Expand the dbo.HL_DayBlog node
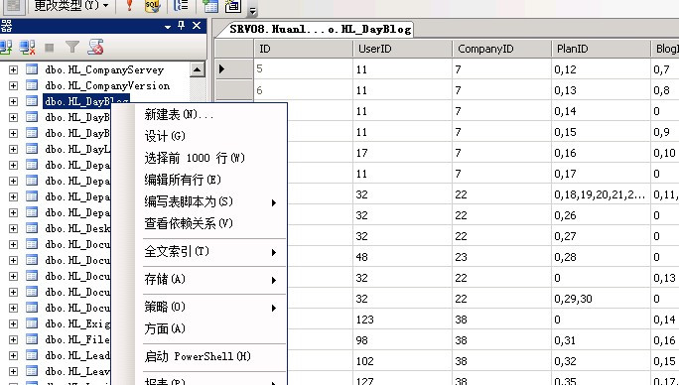The width and height of the screenshot is (679, 385). [14, 101]
